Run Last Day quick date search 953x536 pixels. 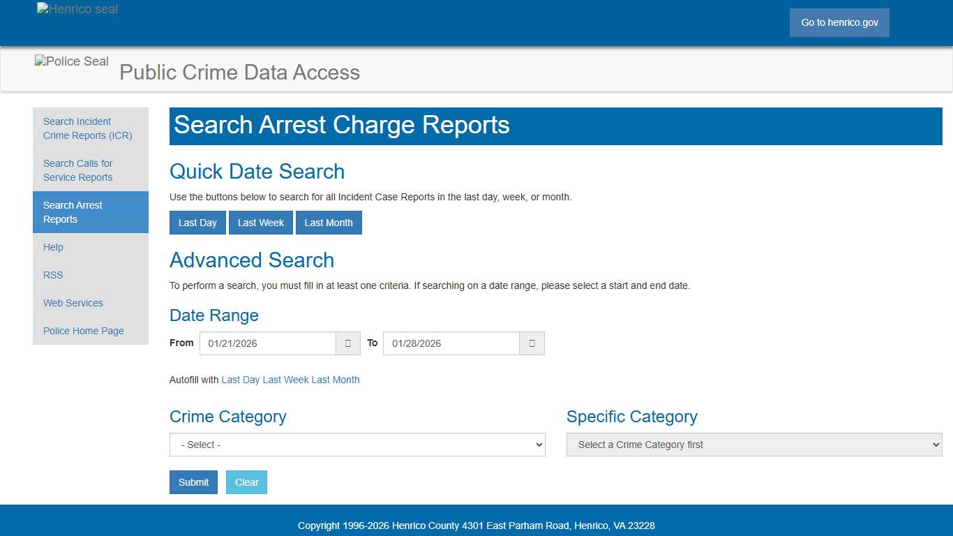(x=197, y=222)
